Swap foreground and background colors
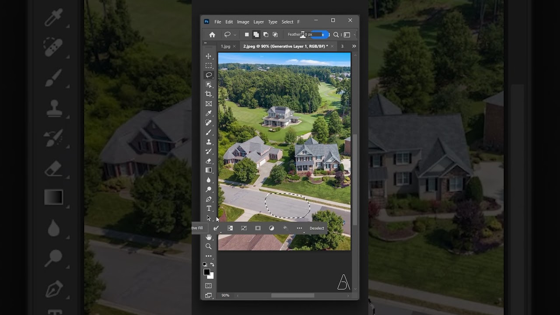 (212, 265)
